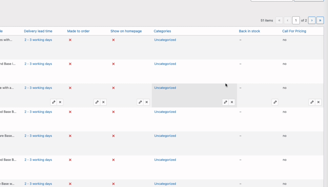Open delivery lead time in ' Base w...' row
The image size is (328, 187).
[38, 184]
